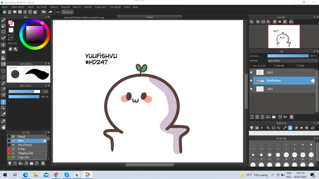The width and height of the screenshot is (319, 179).
Task: Select the Pen (Sharp) brush
Action: point(27,145)
